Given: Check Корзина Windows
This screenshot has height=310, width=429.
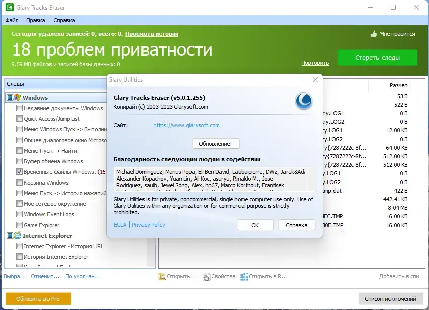Looking at the screenshot, I should tap(19, 183).
